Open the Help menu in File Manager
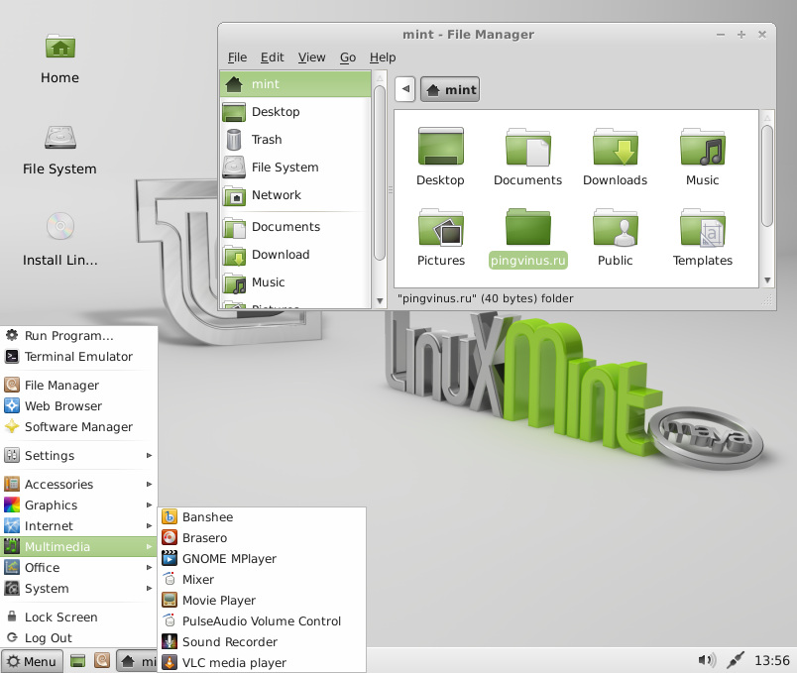 tap(383, 57)
